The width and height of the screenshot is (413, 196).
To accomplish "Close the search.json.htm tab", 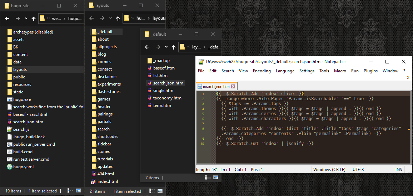I will tap(233, 87).
